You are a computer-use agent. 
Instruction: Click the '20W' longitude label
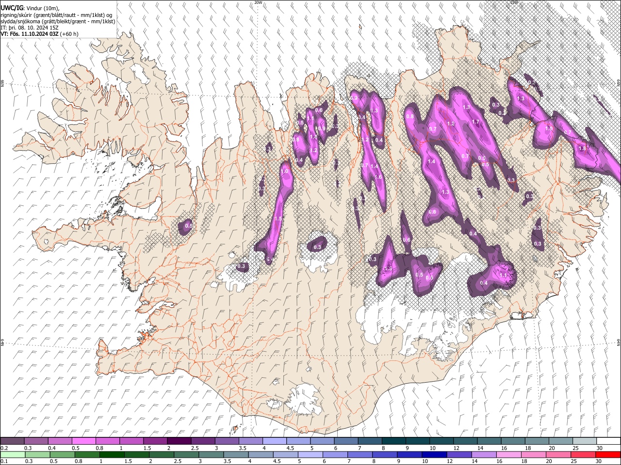(x=258, y=2)
